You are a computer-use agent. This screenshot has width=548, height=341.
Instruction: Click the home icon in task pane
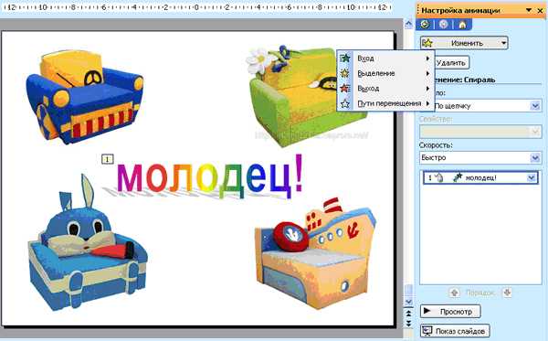462,25
